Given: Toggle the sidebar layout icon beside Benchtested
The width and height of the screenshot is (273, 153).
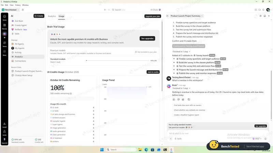Looking at the screenshot, I should (x=23, y=10).
